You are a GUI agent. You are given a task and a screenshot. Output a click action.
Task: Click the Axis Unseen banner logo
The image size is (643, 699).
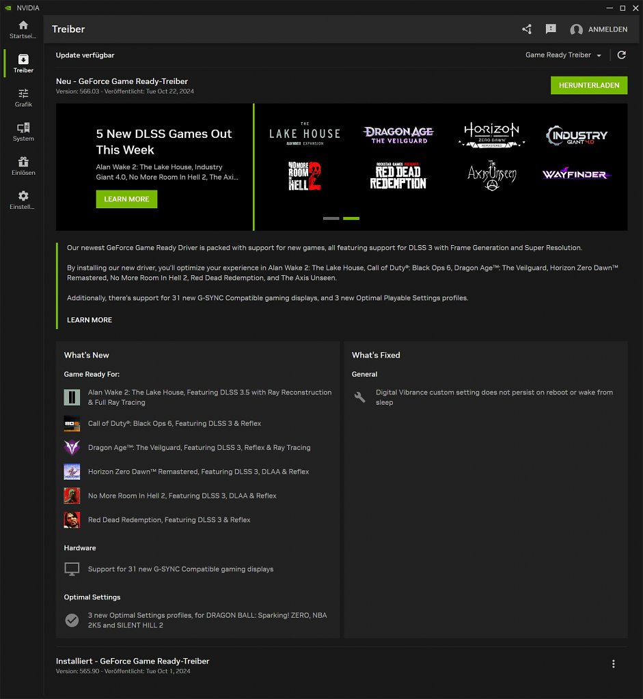point(492,176)
